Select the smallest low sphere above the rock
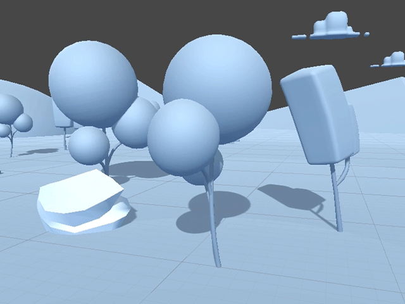The width and height of the screenshot is (405, 304). 89,146
